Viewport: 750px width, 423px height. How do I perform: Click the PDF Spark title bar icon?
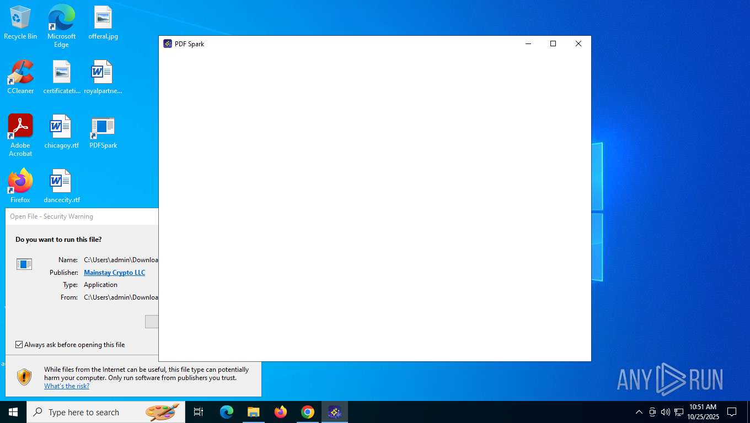[x=168, y=44]
